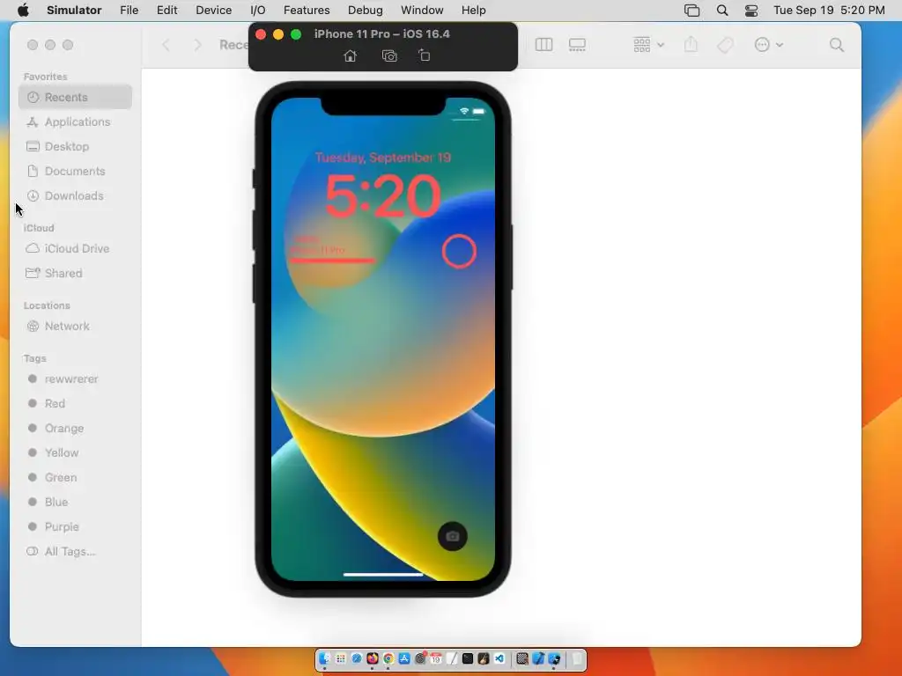Viewport: 902px width, 676px height.
Task: Open the Simulator menu
Action: point(74,11)
